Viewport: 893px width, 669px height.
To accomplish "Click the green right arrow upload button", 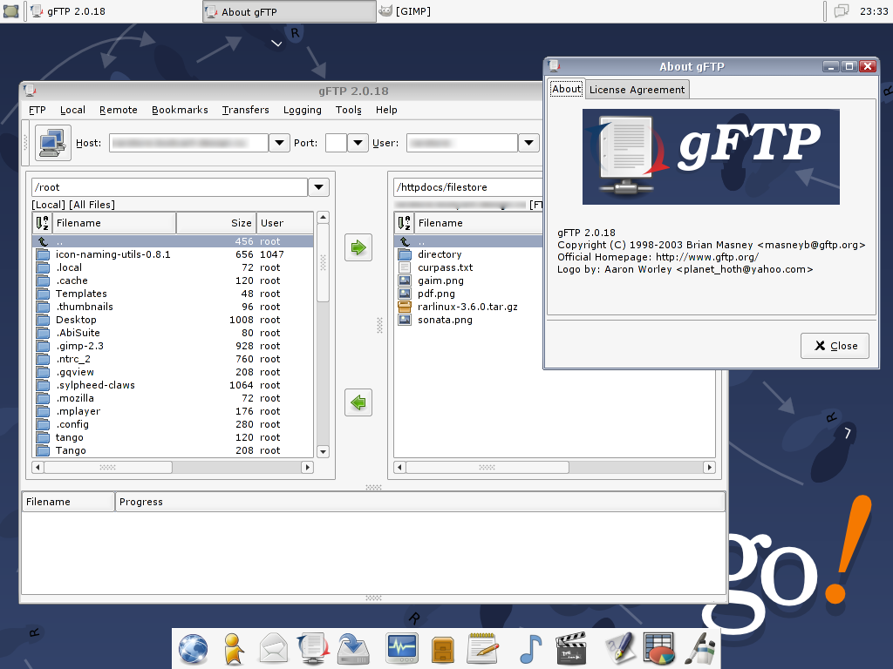I will tap(358, 247).
